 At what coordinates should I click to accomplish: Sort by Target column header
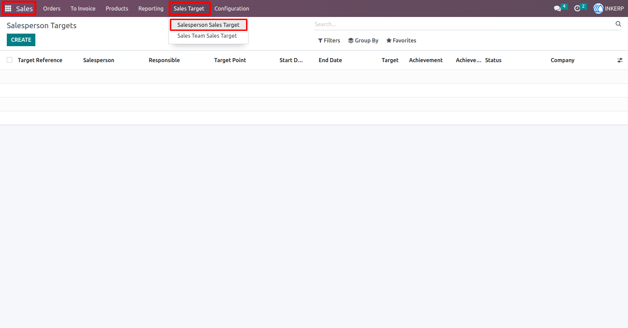click(x=390, y=60)
